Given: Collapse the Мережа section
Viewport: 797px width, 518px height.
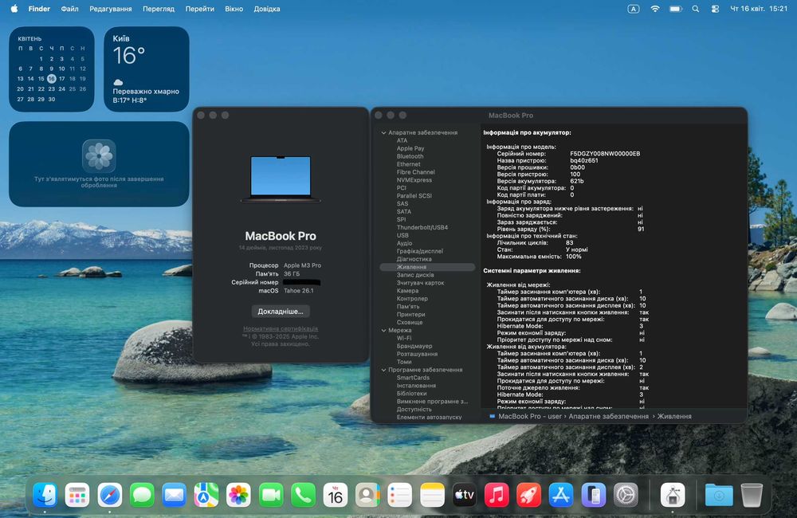Looking at the screenshot, I should click(x=384, y=331).
